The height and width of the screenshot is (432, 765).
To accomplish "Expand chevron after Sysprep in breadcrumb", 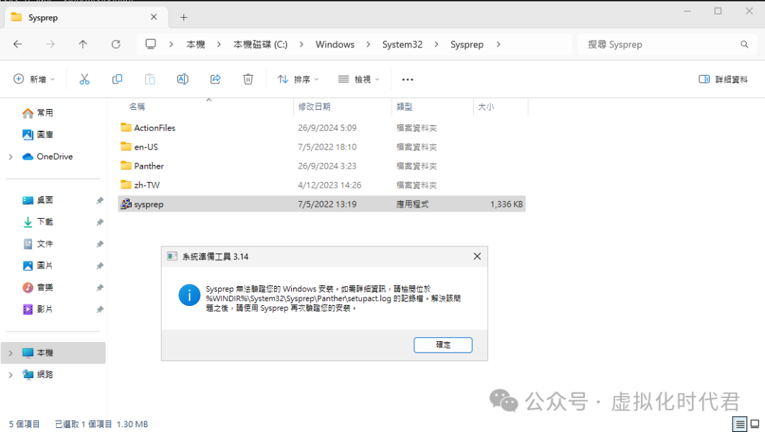I will (x=498, y=45).
